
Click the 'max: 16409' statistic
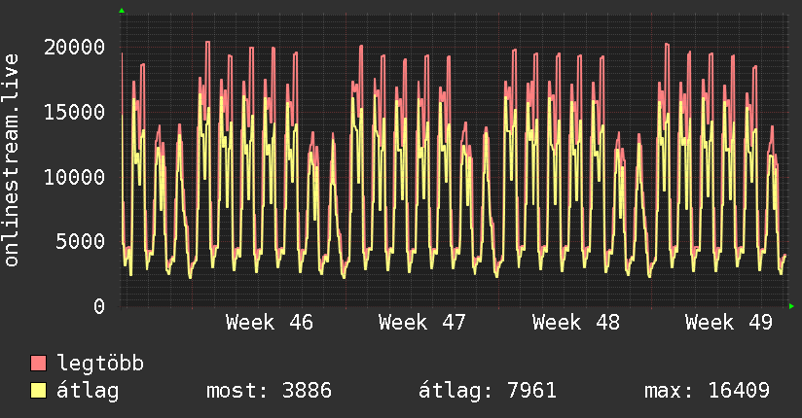(708, 392)
